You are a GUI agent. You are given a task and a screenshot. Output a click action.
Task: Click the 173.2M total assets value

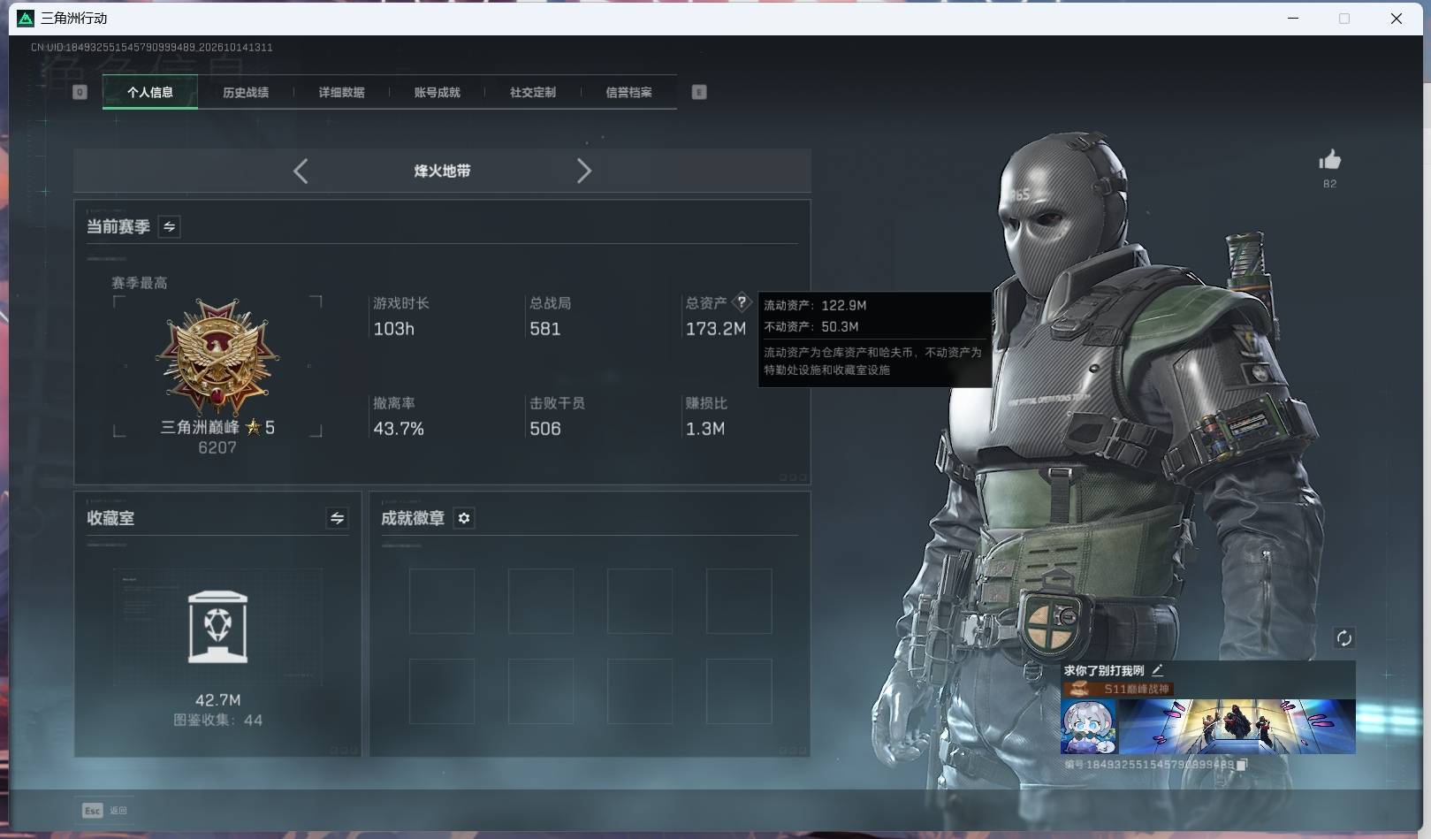716,329
